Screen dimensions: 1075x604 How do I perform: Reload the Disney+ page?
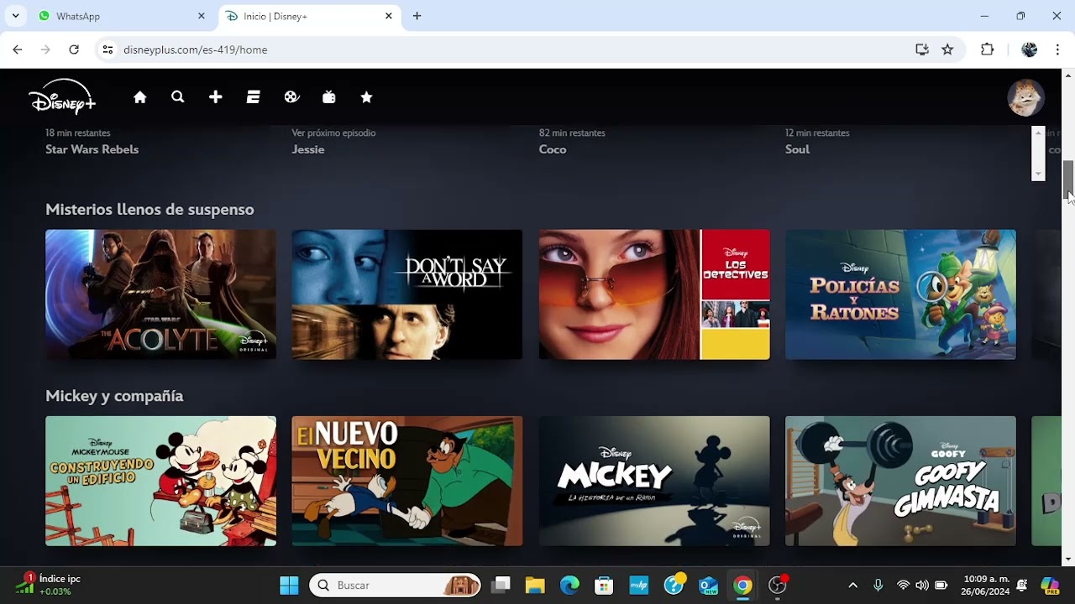74,49
